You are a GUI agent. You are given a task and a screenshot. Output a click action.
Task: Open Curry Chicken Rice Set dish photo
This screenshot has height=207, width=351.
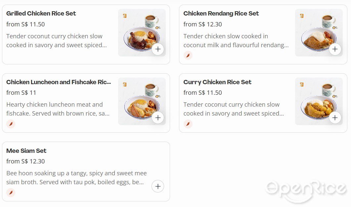click(319, 101)
